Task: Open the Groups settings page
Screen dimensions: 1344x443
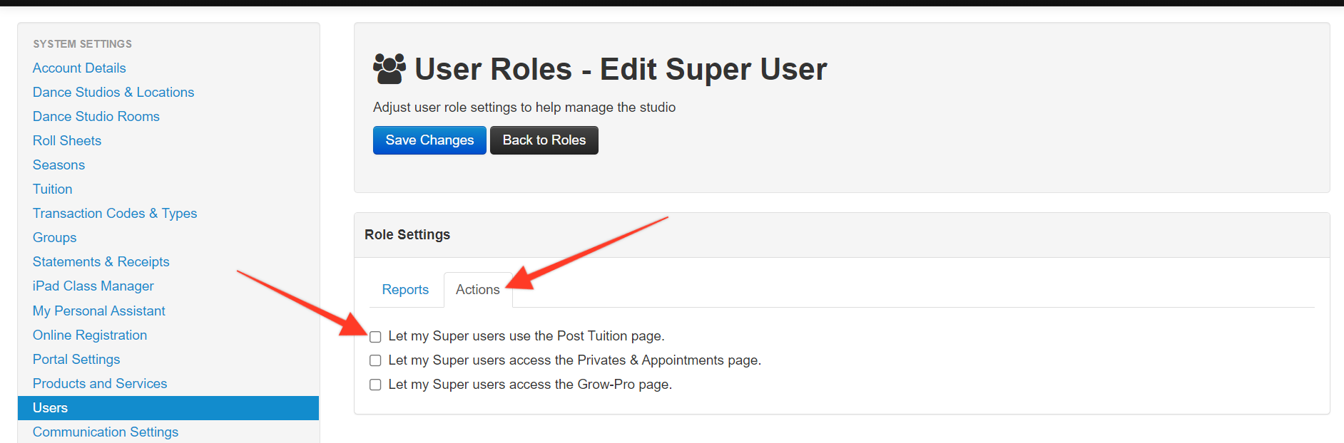Action: 55,237
